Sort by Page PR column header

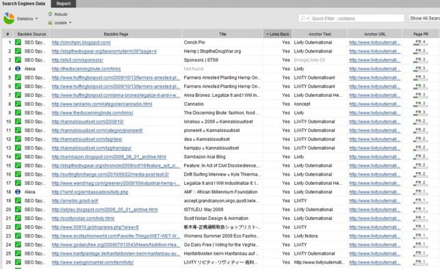coord(421,34)
